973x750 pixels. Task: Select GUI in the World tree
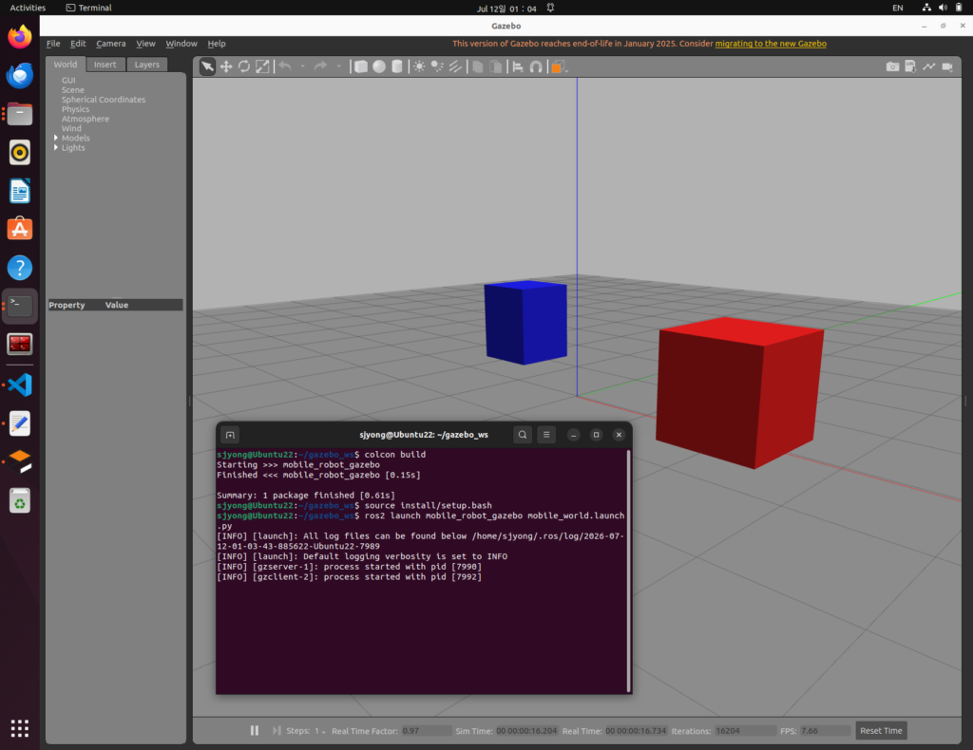click(68, 80)
